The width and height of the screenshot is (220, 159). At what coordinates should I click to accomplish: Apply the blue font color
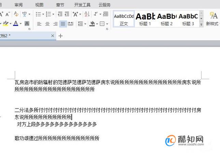click(x=16, y=24)
